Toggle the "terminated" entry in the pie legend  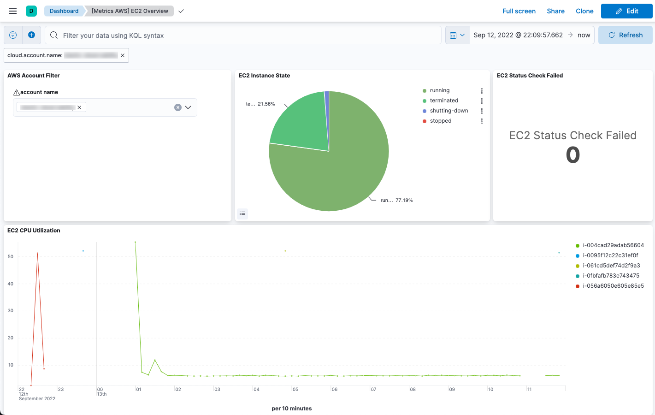(x=444, y=100)
